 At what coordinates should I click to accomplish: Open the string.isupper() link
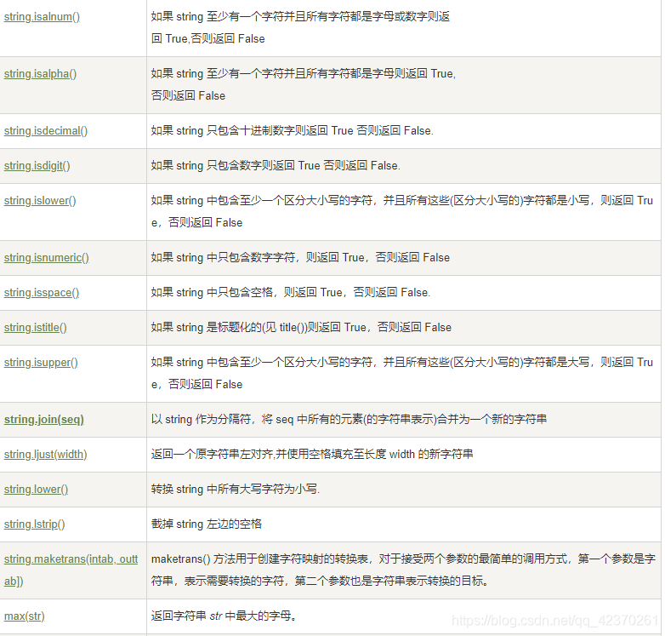(x=41, y=362)
